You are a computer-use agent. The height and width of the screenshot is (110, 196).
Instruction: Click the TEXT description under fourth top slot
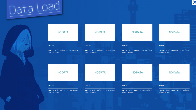pyautogui.click(x=174, y=51)
